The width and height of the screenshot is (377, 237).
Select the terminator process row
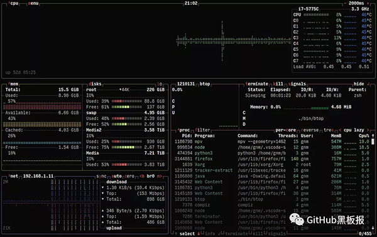tap(271, 216)
